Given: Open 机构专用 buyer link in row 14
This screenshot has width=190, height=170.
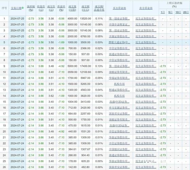Looking at the screenshot, I should [x=119, y=96].
